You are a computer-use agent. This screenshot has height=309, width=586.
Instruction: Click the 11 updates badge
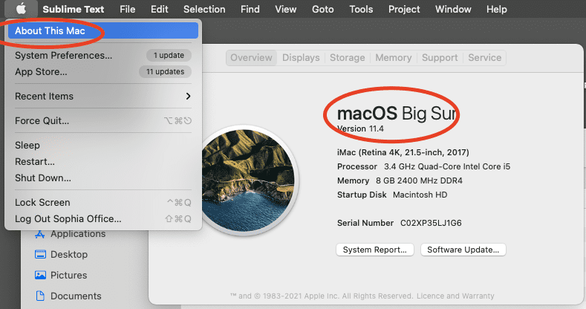click(x=165, y=72)
